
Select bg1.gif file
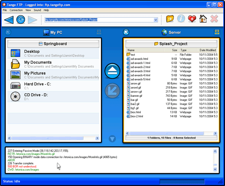coord(172,108)
